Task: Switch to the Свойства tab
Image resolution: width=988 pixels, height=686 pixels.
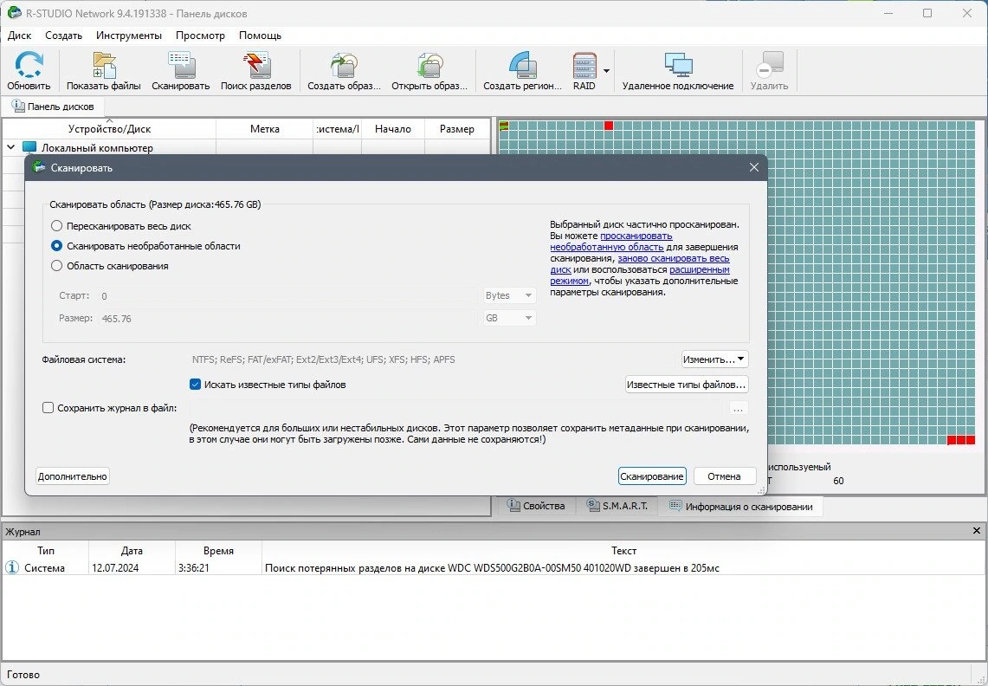Action: coord(536,506)
